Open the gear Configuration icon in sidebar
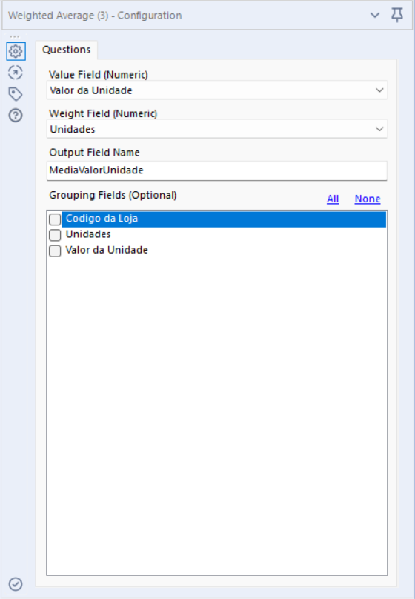This screenshot has height=599, width=415. [16, 51]
